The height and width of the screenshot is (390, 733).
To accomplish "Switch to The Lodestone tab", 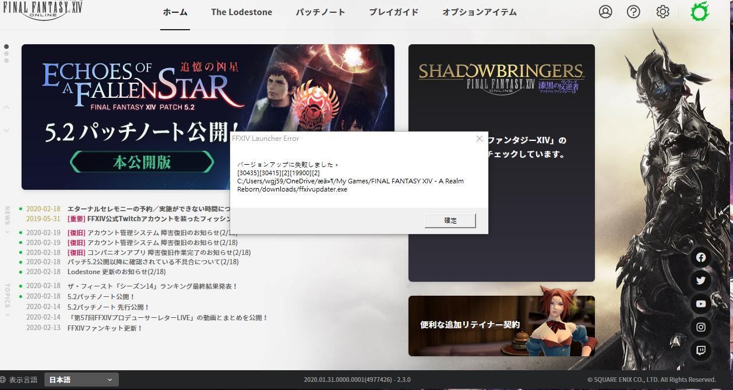I will click(x=241, y=12).
